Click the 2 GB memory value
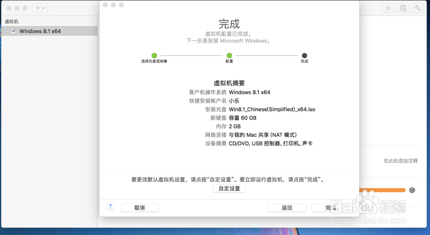 click(235, 126)
